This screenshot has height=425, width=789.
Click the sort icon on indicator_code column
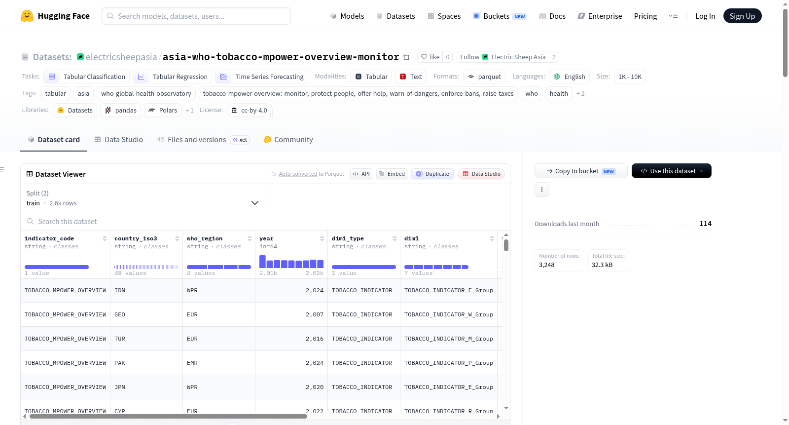pyautogui.click(x=105, y=238)
